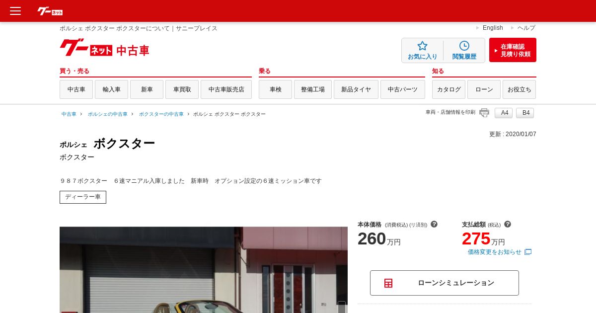Click calculator icon in loan simulation button
Viewport: 596px width, 313px height.
click(388, 283)
